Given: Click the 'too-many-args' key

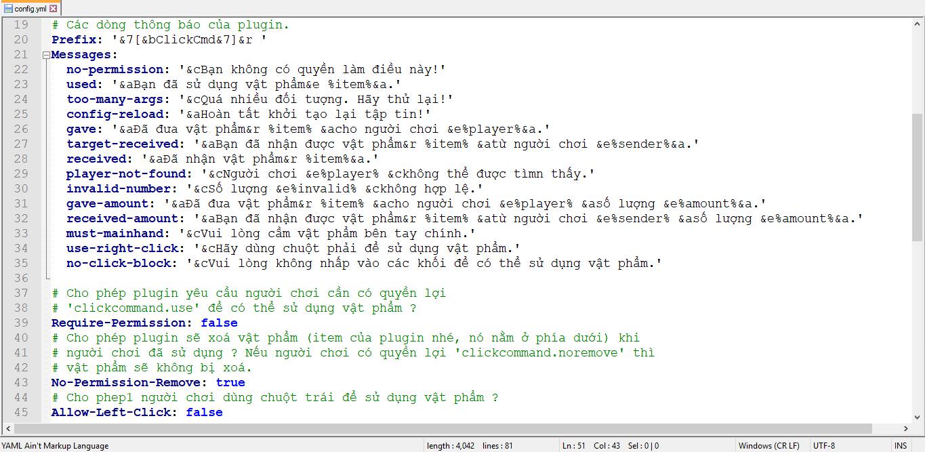Looking at the screenshot, I should pyautogui.click(x=115, y=100).
